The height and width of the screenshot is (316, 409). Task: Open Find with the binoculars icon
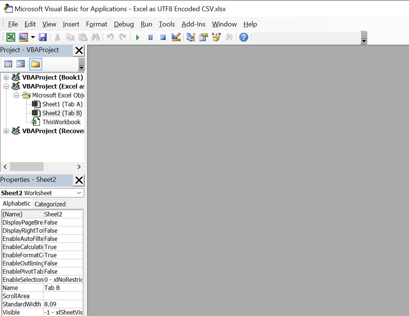[95, 37]
